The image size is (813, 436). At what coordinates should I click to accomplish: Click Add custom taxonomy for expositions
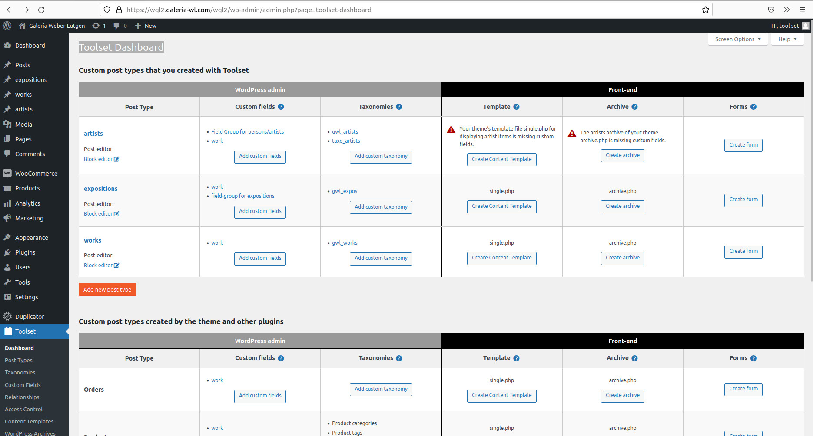[x=381, y=207]
